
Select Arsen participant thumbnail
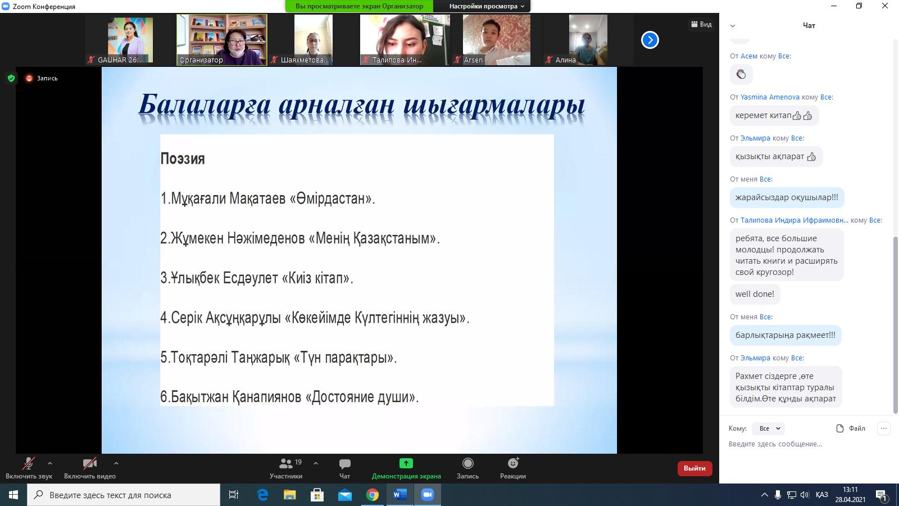click(x=497, y=40)
